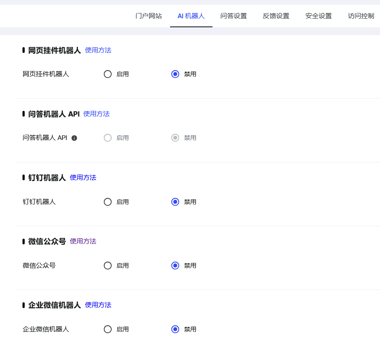Screen dimensions: 380x347
Task: Open 使用方法 link for 企业微信机器人
Action: (98, 305)
